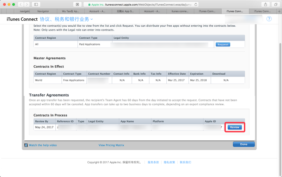282x177 pixels.
Task: Open View Pricing Matrix link
Action: click(x=111, y=145)
